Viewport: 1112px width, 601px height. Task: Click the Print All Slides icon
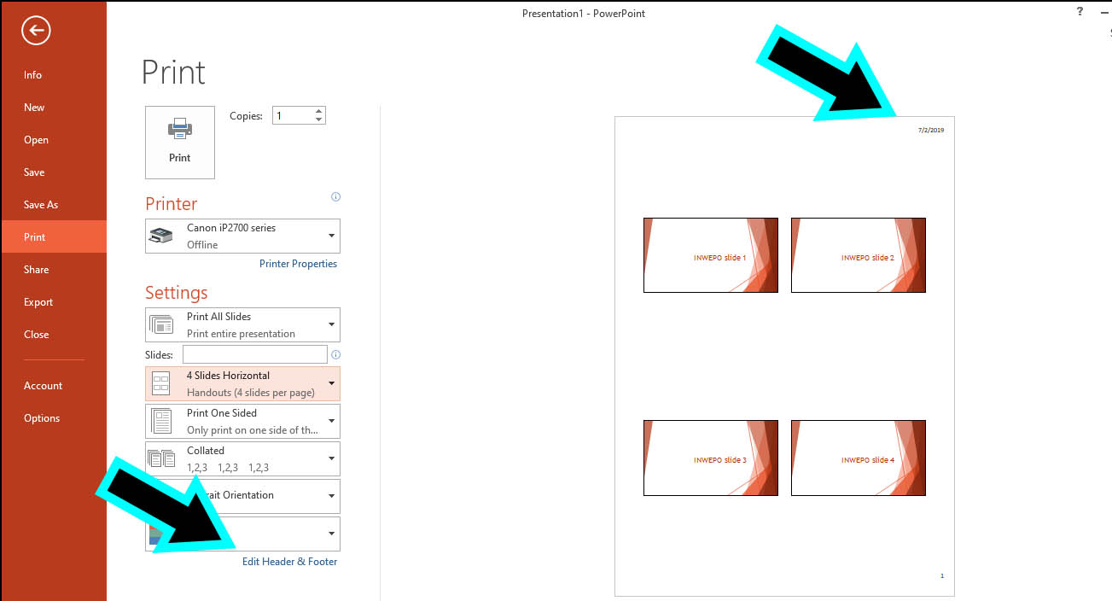pos(161,324)
